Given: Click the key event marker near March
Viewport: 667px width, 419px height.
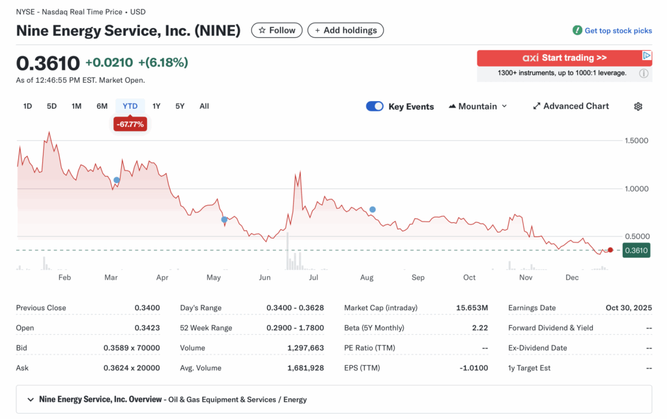Looking at the screenshot, I should [x=117, y=180].
